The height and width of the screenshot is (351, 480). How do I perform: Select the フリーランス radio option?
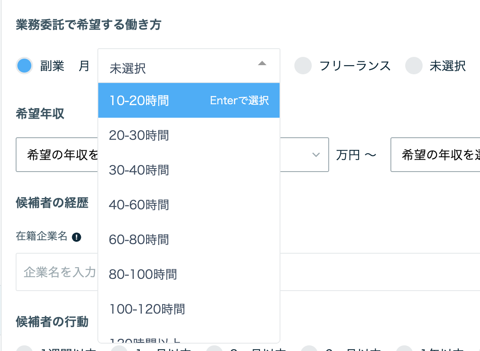[x=303, y=66]
